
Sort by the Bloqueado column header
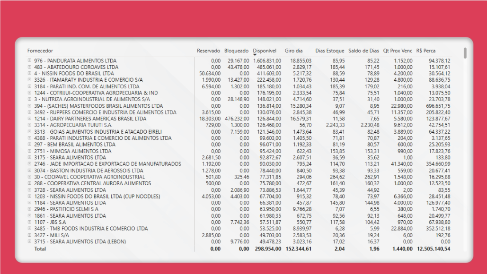pyautogui.click(x=236, y=51)
